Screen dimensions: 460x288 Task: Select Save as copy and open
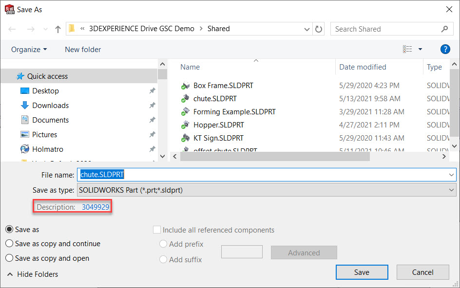tap(9, 258)
